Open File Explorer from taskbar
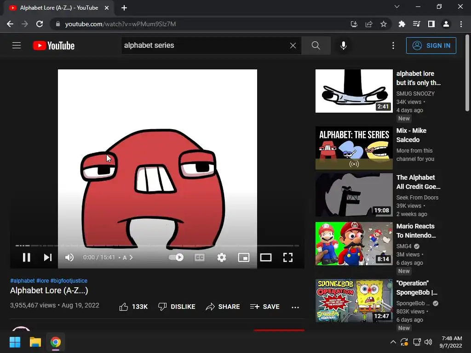This screenshot has width=471, height=353. [x=35, y=342]
